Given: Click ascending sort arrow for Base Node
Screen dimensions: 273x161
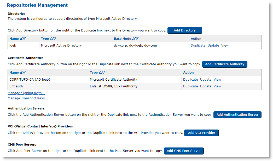Looking at the screenshot, I should [134, 39].
